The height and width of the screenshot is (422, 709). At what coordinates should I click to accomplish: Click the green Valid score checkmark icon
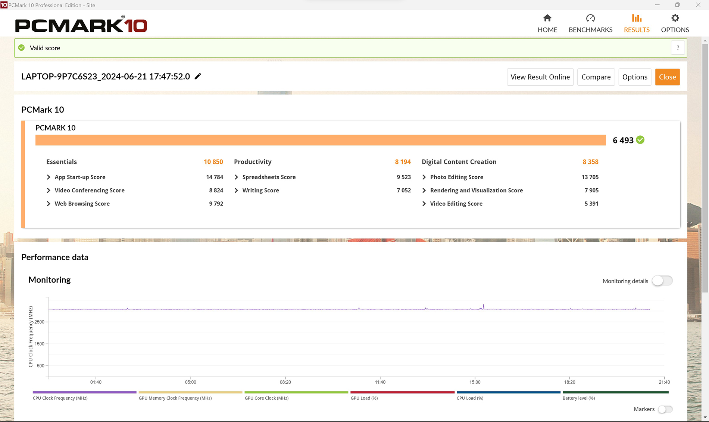click(x=22, y=48)
